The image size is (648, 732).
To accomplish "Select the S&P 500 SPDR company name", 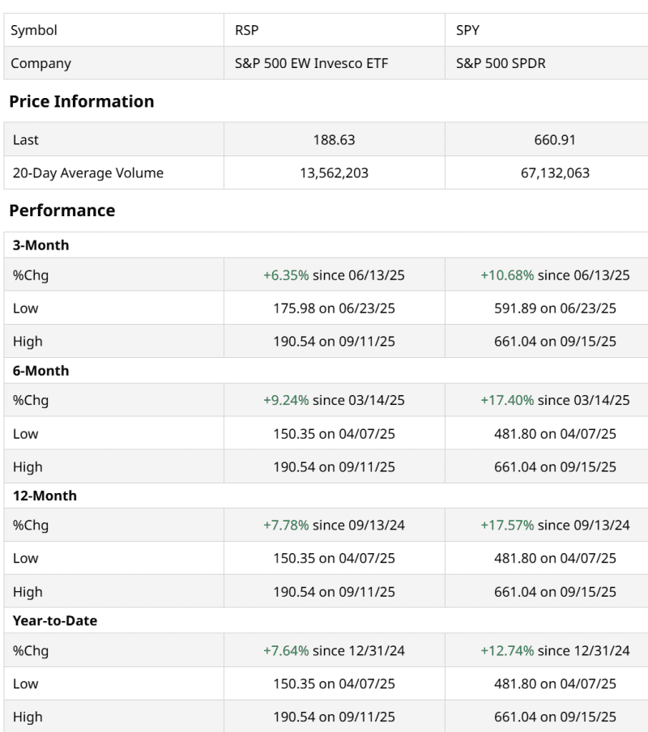I will 501,63.
